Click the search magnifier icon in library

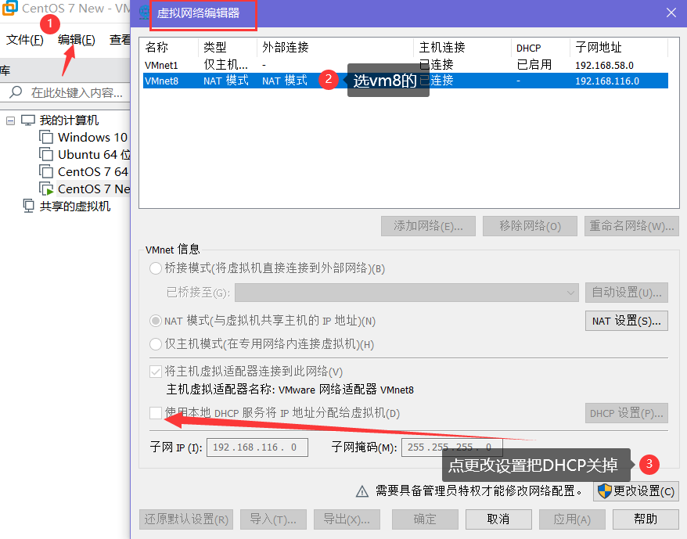pos(16,92)
